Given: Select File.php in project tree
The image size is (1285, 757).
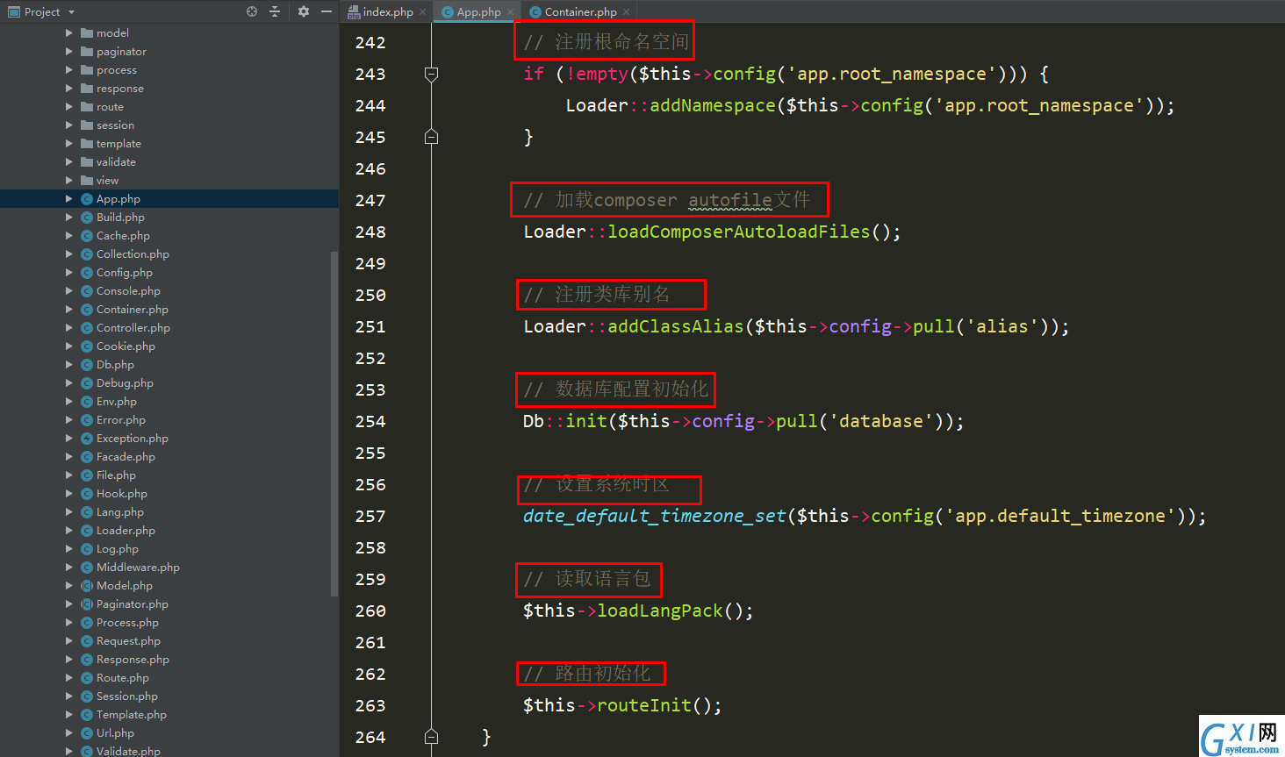Looking at the screenshot, I should click(x=116, y=475).
